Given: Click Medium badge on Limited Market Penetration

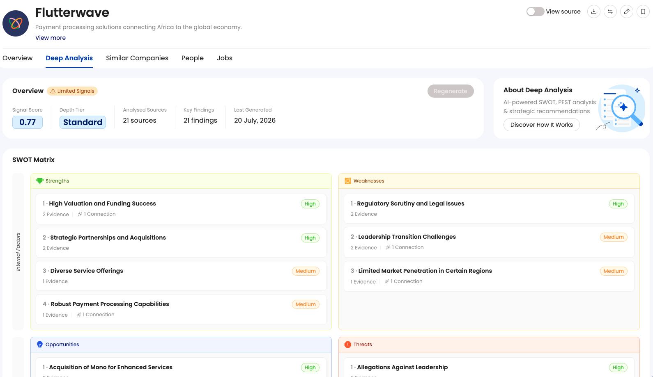Looking at the screenshot, I should click(614, 271).
